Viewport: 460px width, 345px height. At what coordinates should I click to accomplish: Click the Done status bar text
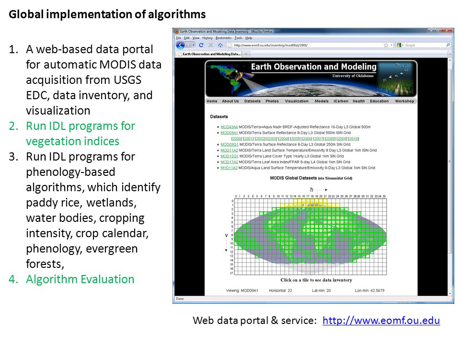(180, 299)
